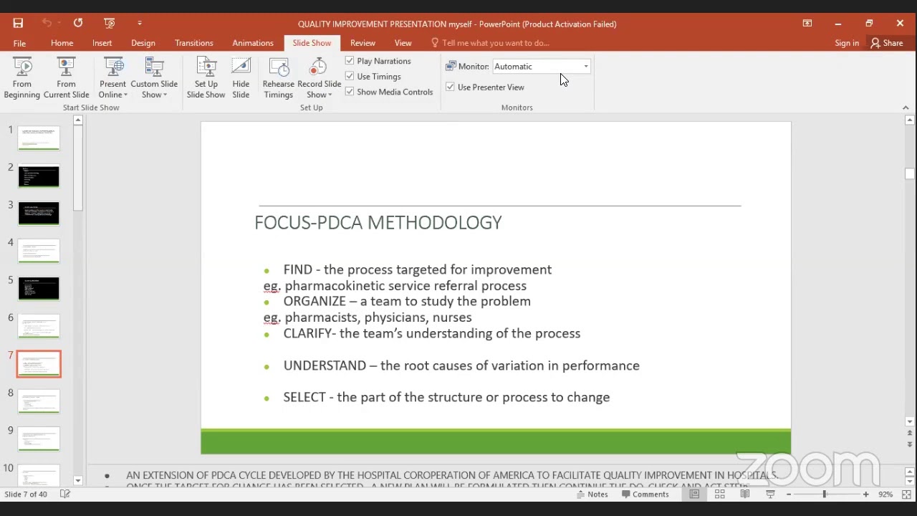Screen dimensions: 917x516
Task: Click the UNDERSTAND bullet text on the slide
Action: [x=461, y=365]
